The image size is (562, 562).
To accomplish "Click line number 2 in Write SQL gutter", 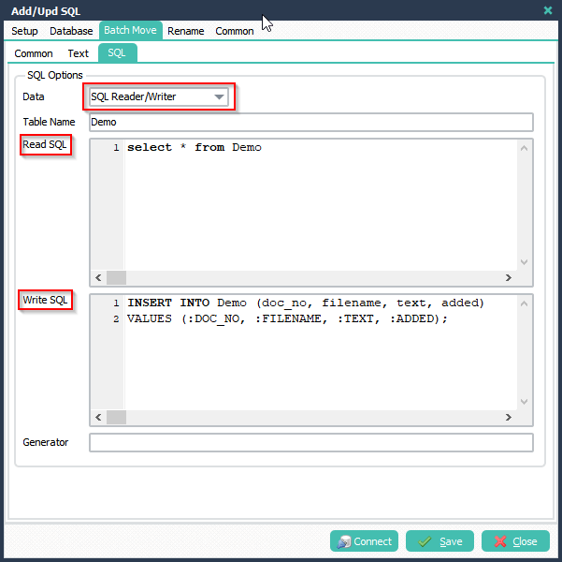I will click(x=116, y=318).
